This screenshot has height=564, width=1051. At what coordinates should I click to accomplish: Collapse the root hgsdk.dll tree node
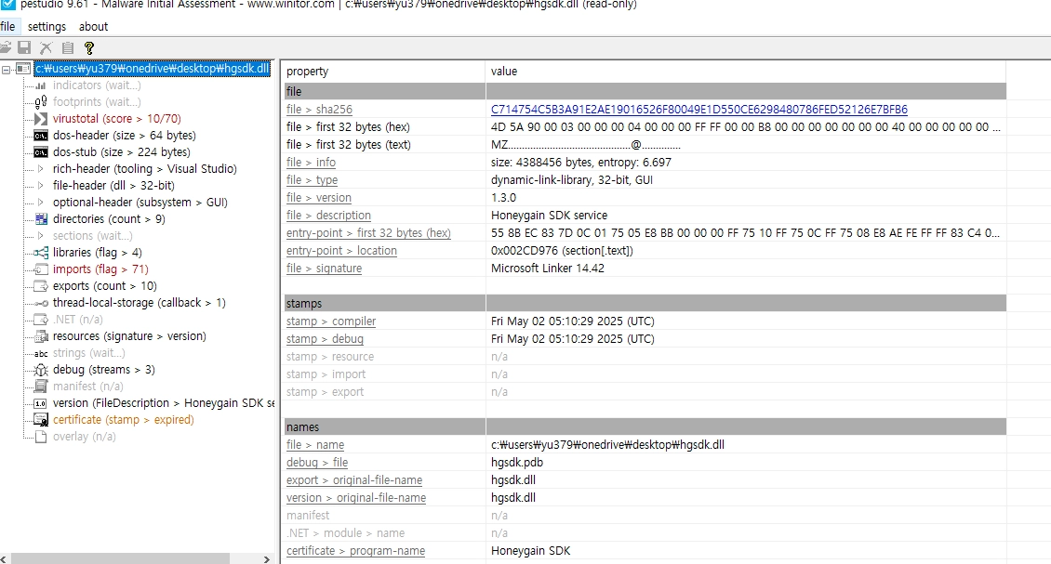click(x=6, y=69)
